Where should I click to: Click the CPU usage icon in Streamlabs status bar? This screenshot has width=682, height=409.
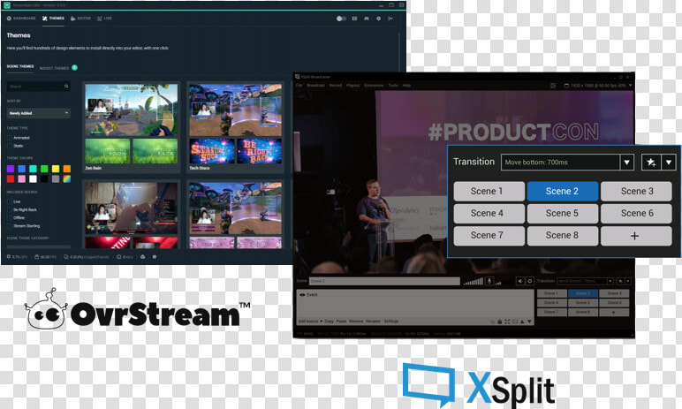[9, 257]
